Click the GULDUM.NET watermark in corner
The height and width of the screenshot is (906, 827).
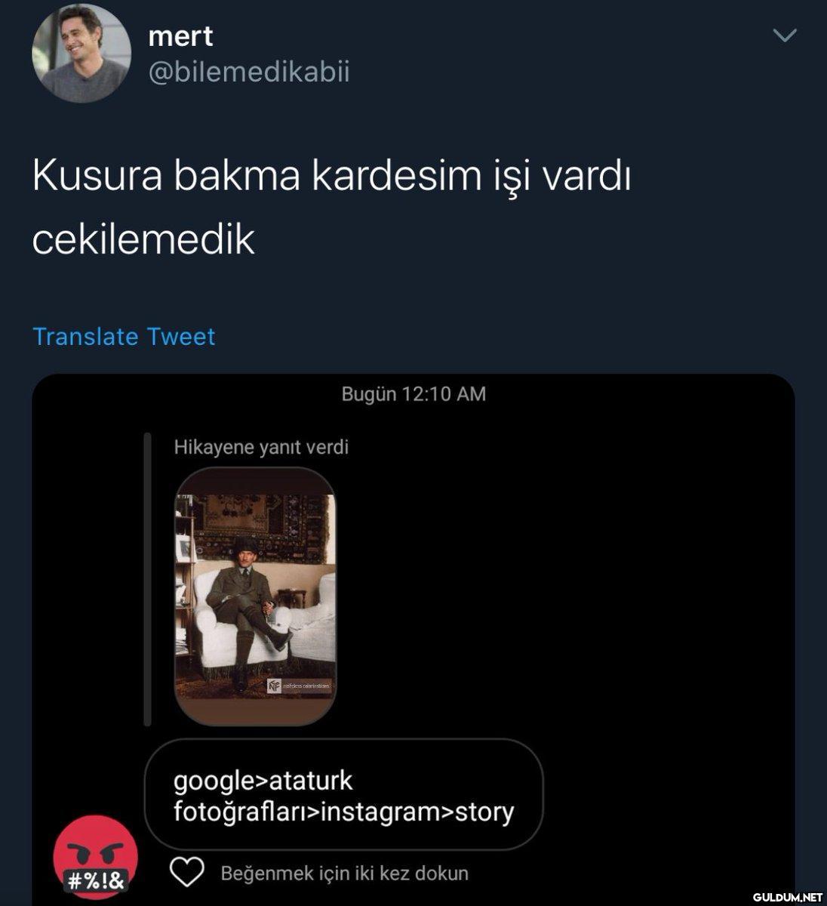787,897
